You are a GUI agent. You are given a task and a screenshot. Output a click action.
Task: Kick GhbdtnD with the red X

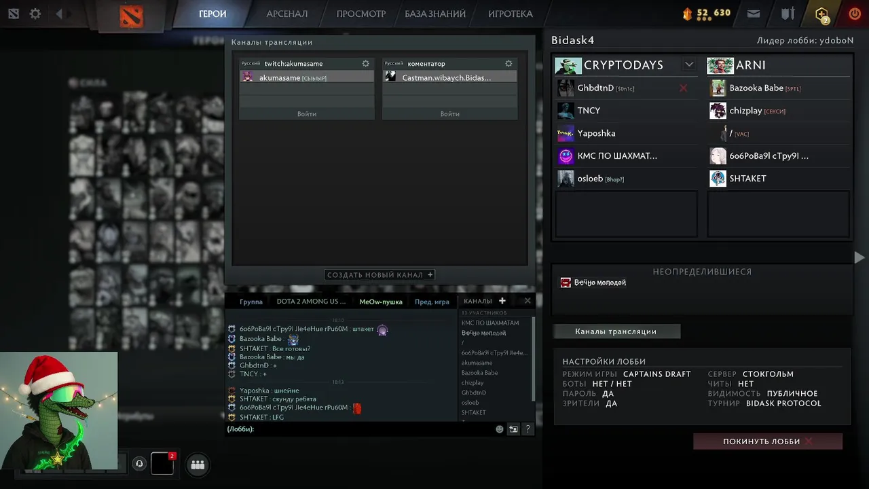[x=684, y=88]
